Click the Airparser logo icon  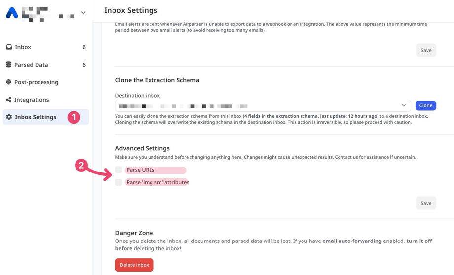(x=12, y=13)
